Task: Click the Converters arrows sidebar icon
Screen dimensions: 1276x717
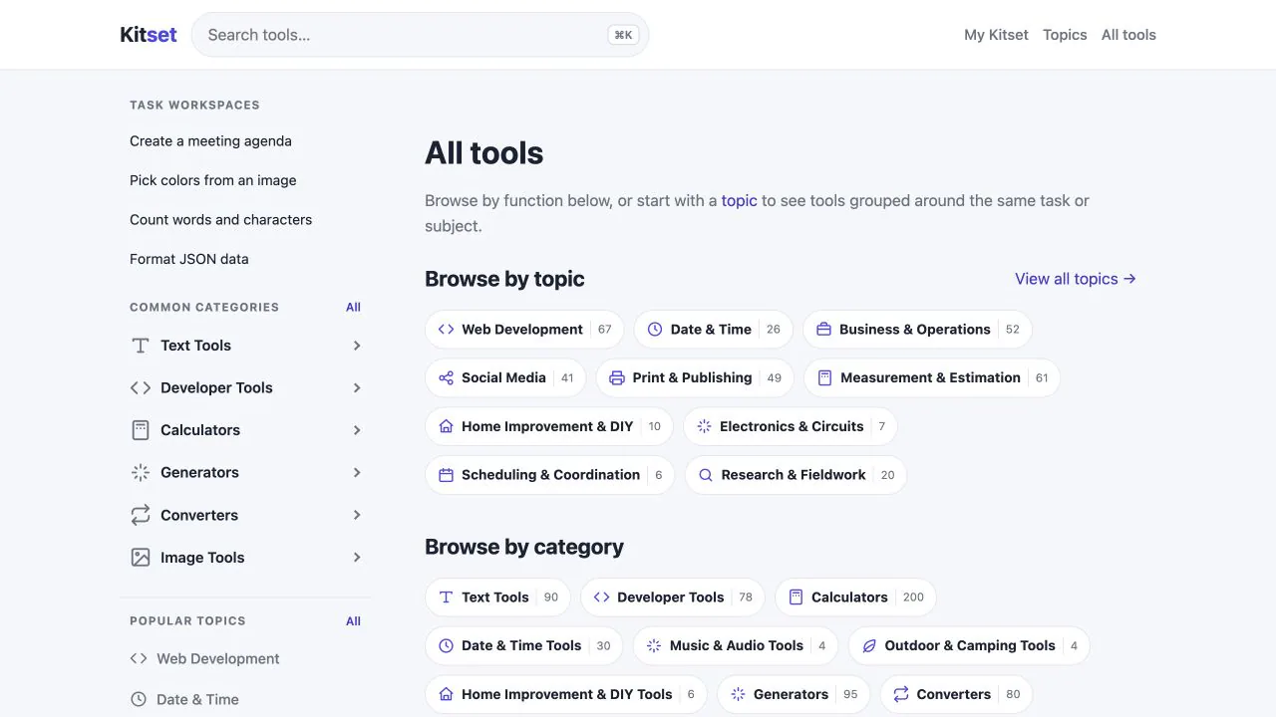Action: (141, 515)
